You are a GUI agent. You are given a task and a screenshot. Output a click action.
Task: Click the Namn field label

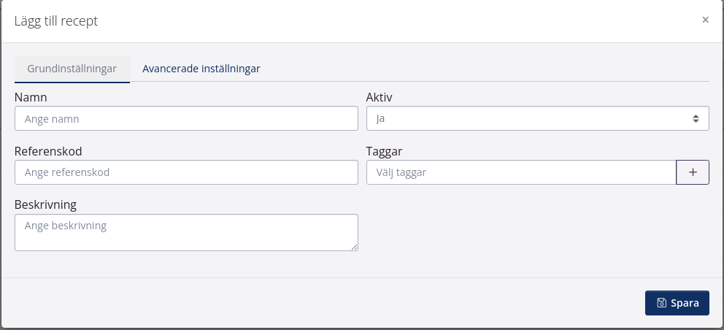pos(31,97)
